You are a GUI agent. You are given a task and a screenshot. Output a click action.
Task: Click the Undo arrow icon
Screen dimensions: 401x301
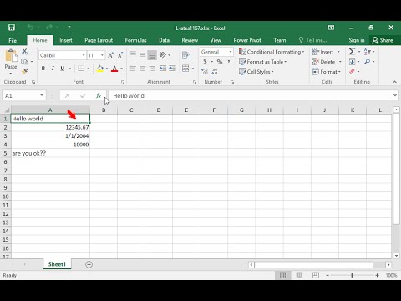pos(30,28)
